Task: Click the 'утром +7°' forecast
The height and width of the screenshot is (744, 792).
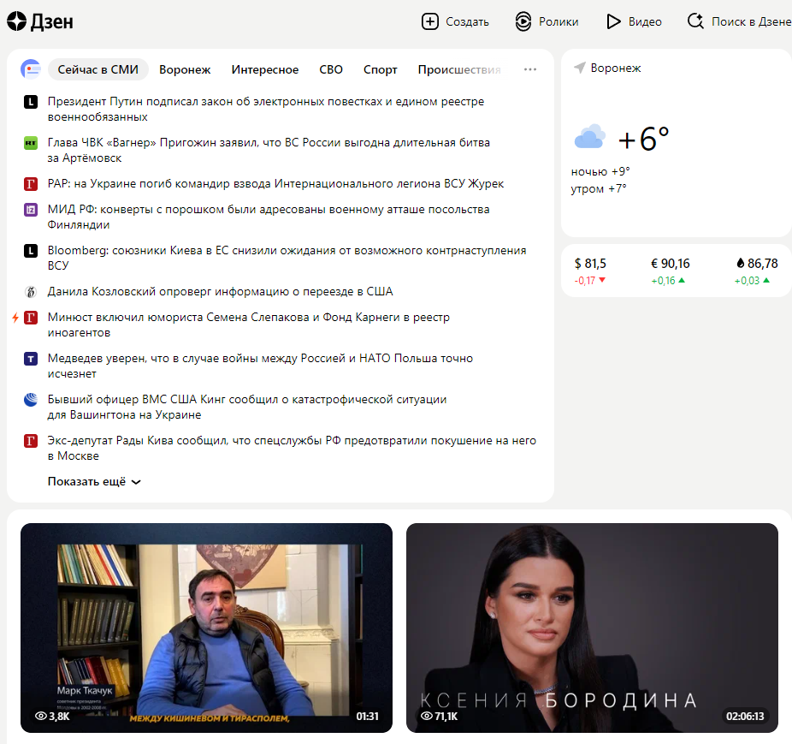Action: click(599, 188)
